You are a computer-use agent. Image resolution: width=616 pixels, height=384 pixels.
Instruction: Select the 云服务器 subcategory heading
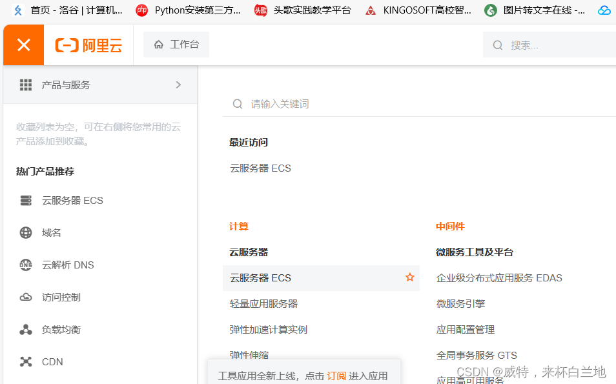(x=249, y=252)
